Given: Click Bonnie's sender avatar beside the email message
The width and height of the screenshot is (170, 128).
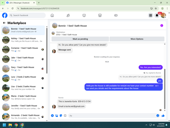Looking at the screenshot, I should tap(54, 106).
